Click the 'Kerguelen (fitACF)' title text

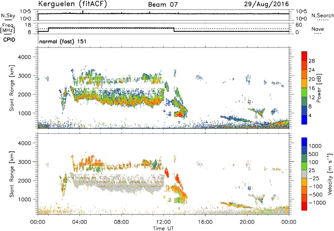[72, 4]
